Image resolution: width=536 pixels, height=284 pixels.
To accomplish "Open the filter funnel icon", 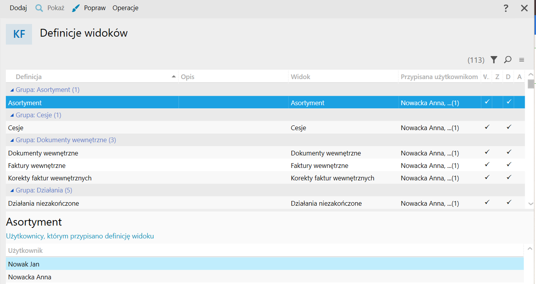I will click(x=494, y=60).
